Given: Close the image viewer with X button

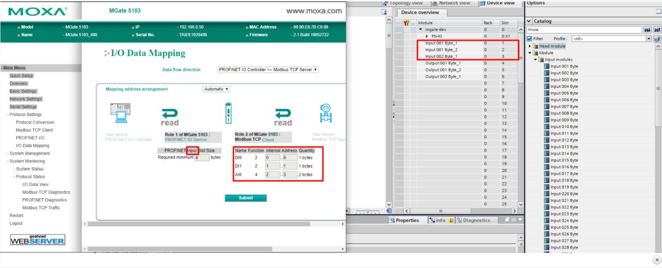Looking at the screenshot, I should point(657,260).
